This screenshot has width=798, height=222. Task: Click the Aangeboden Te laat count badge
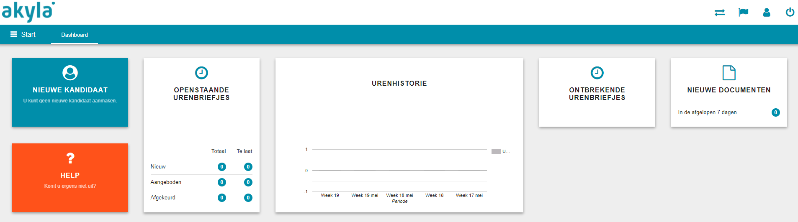point(248,182)
